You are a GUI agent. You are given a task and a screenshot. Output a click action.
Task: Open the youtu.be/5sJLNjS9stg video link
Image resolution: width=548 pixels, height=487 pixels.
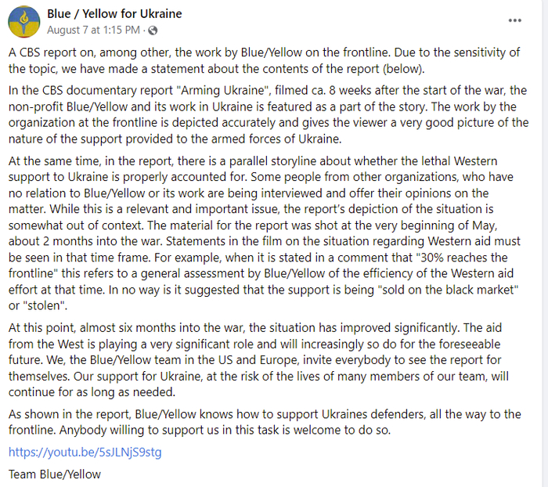(85, 453)
